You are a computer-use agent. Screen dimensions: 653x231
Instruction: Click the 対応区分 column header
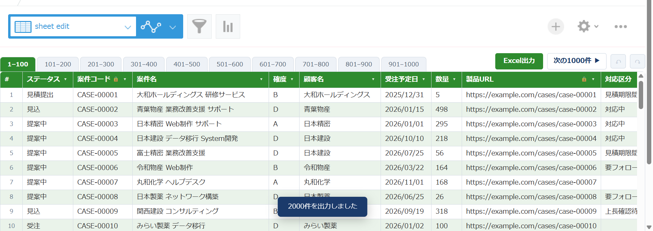pos(619,79)
